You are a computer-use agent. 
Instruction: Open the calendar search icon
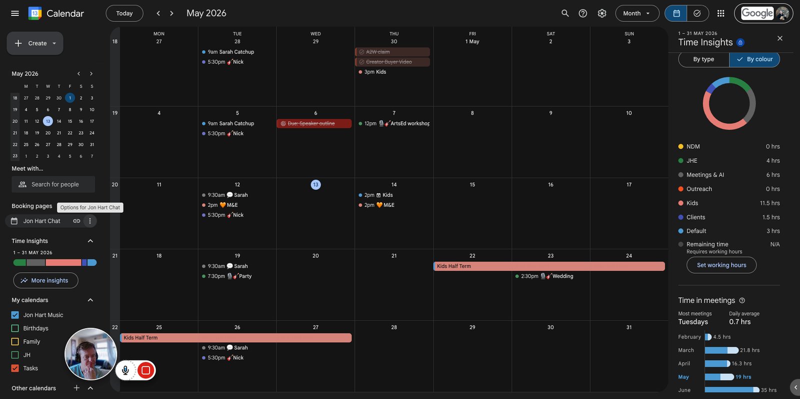click(x=565, y=13)
